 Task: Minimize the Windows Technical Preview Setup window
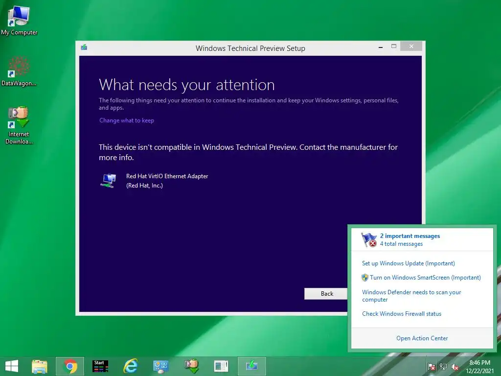click(381, 47)
